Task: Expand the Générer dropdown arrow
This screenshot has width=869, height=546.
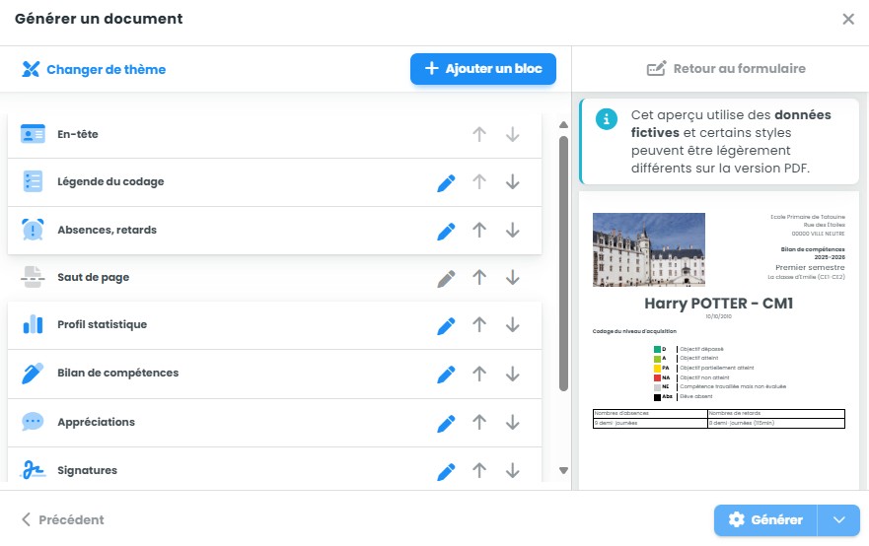Action: (x=839, y=520)
